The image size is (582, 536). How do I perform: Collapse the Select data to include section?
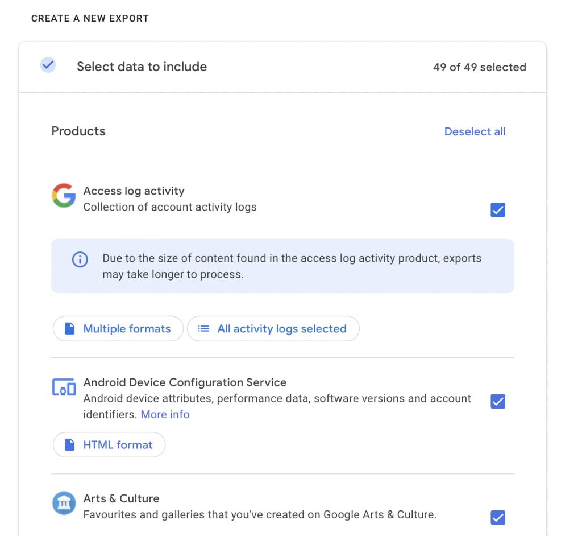tap(282, 67)
